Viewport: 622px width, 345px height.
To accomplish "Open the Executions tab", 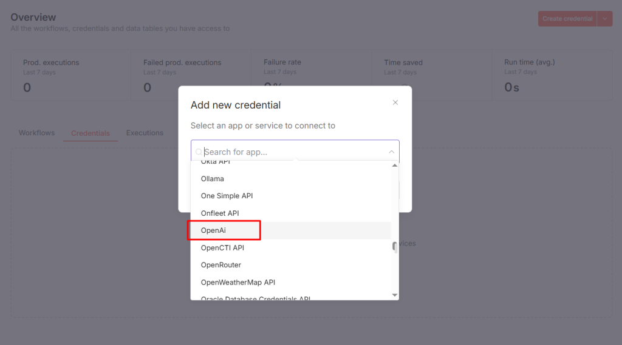I will pos(145,133).
